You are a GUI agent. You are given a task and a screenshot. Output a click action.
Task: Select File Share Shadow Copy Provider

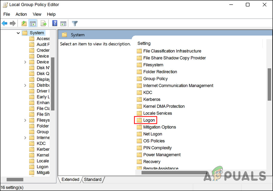pos(174,58)
